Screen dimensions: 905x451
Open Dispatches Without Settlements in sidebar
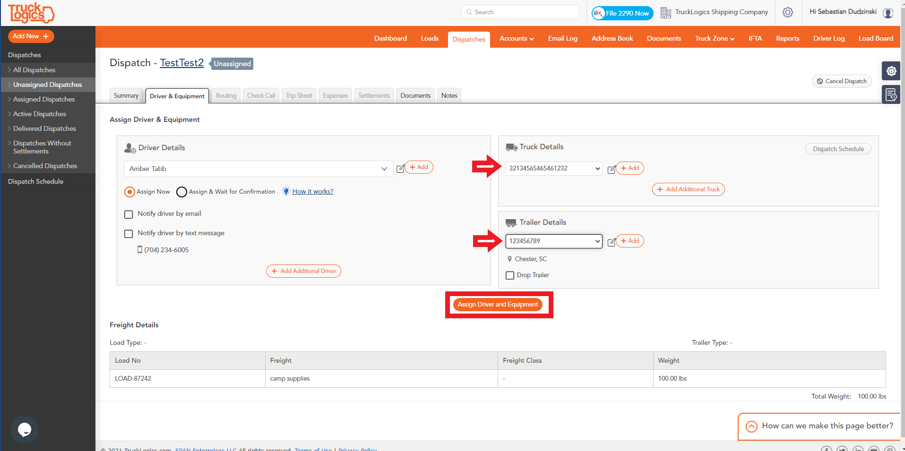[x=42, y=147]
